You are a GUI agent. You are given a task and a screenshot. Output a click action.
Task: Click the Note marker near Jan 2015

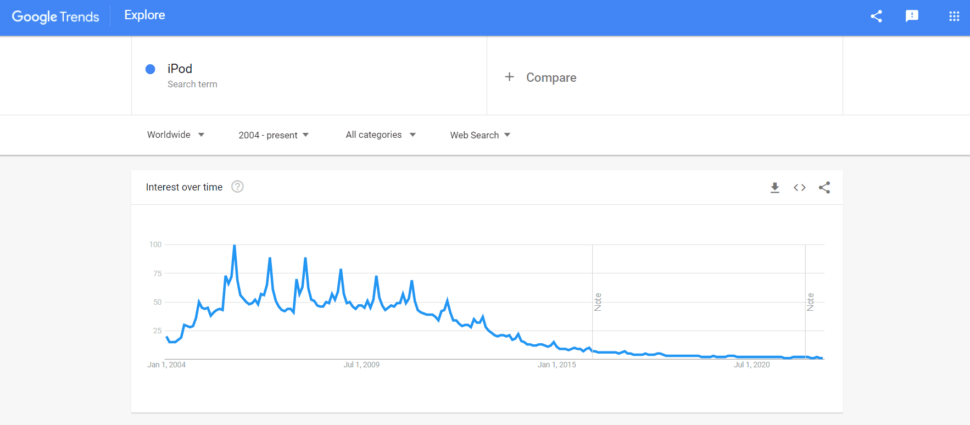coord(598,302)
